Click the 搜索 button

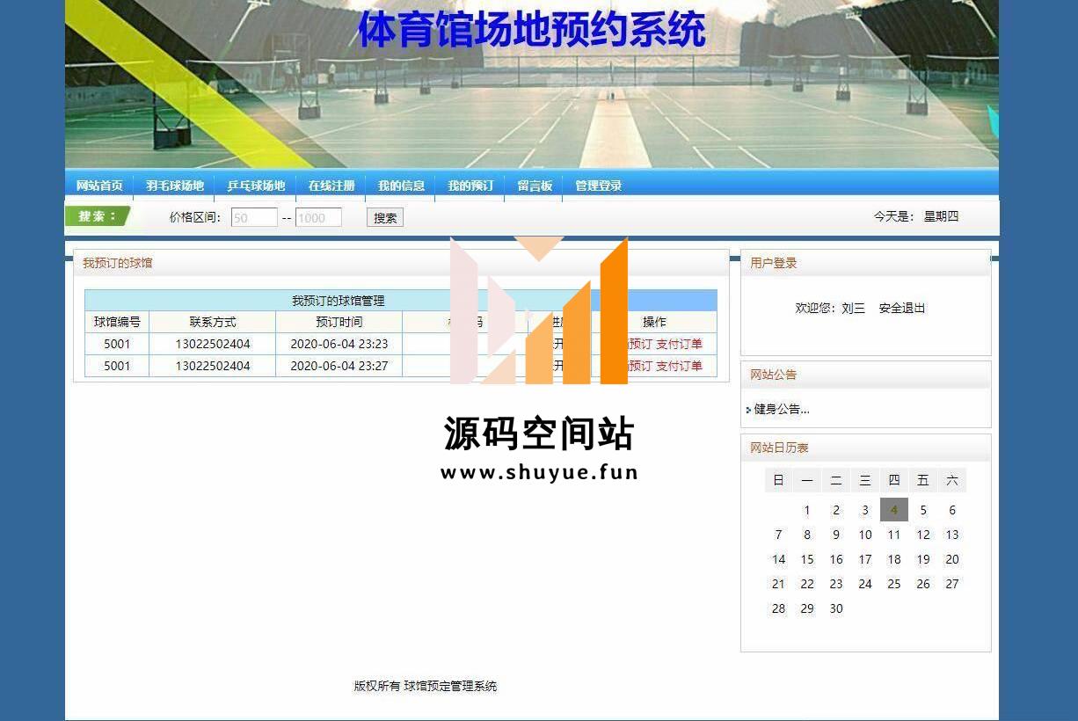[385, 218]
